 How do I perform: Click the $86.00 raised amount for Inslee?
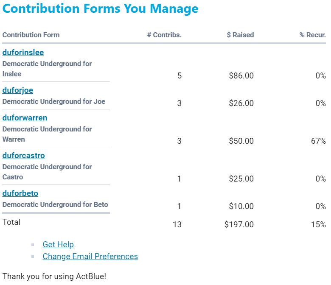tap(241, 76)
